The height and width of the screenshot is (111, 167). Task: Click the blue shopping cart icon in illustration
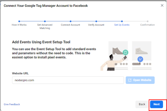140,59
